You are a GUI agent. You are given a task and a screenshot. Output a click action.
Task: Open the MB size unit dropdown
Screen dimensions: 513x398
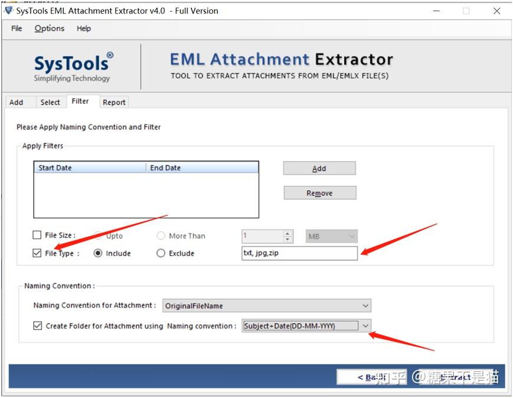click(331, 236)
